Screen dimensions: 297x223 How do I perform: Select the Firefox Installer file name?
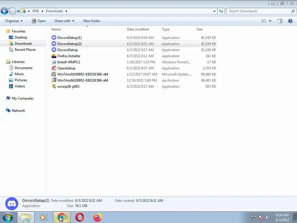tap(69, 56)
